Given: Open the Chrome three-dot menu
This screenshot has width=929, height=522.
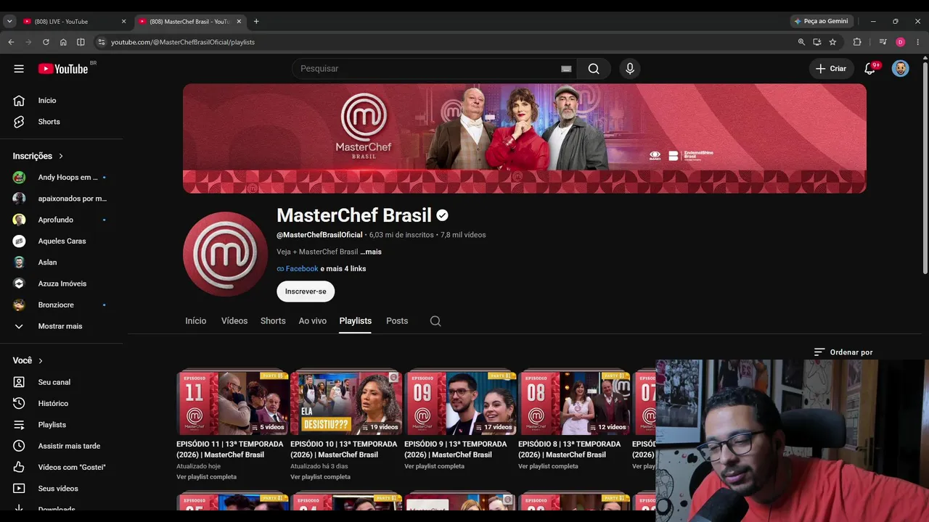Looking at the screenshot, I should [918, 42].
